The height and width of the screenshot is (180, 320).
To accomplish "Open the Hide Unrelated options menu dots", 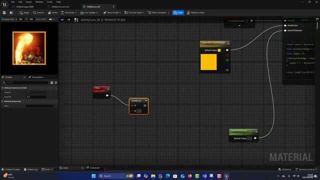I will (x=168, y=12).
